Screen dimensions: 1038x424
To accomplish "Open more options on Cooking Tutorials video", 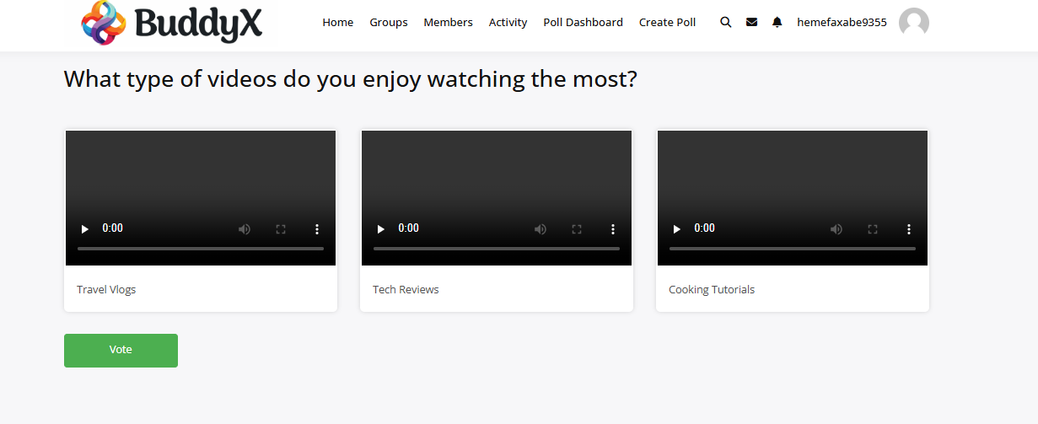I will coord(909,228).
